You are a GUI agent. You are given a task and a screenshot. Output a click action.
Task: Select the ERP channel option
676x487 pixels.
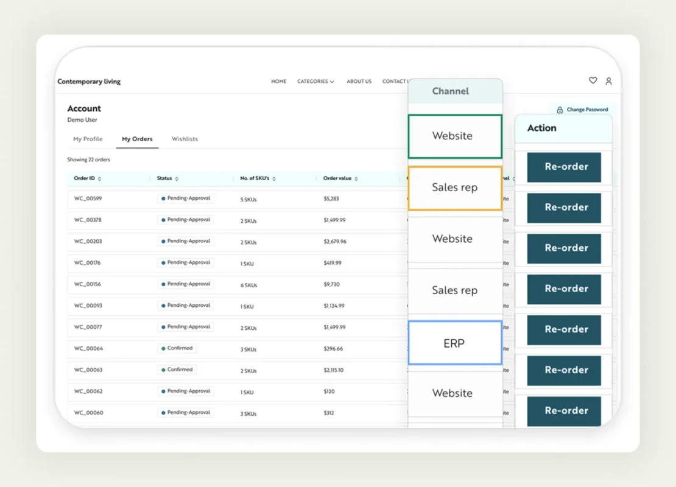(454, 343)
